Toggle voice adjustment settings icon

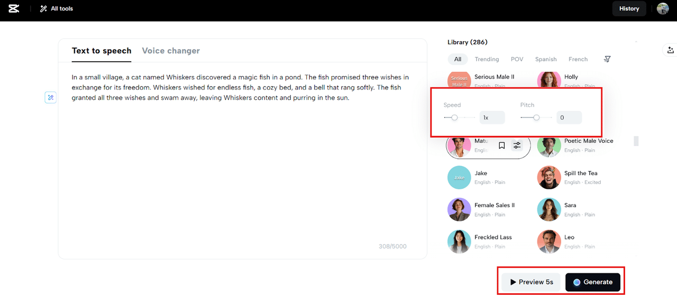(517, 146)
